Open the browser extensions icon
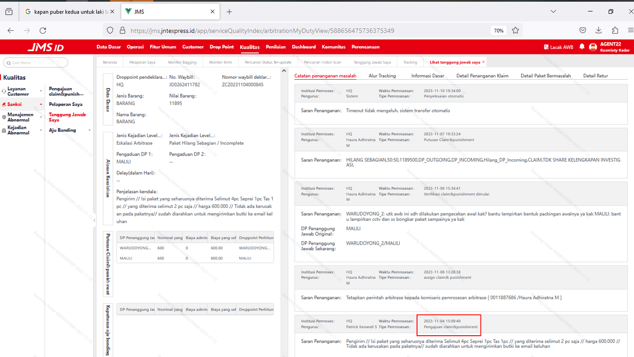This screenshot has width=634, height=357. coord(615,30)
